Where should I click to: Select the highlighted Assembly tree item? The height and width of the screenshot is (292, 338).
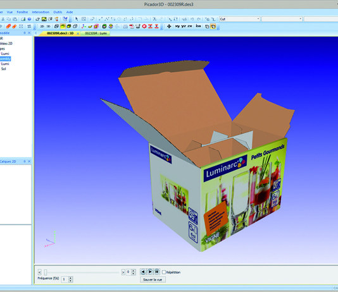[5, 59]
